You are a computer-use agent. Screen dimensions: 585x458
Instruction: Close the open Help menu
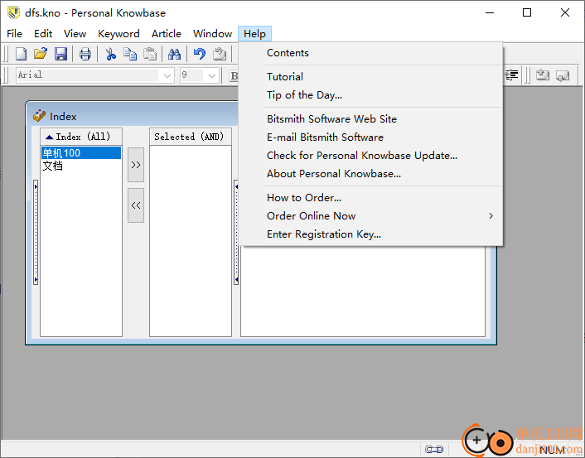click(255, 34)
